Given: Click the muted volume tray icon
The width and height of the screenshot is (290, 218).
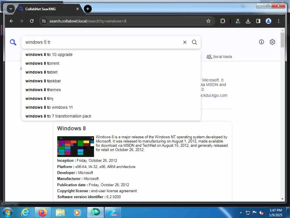Looking at the screenshot, I should [x=261, y=213].
